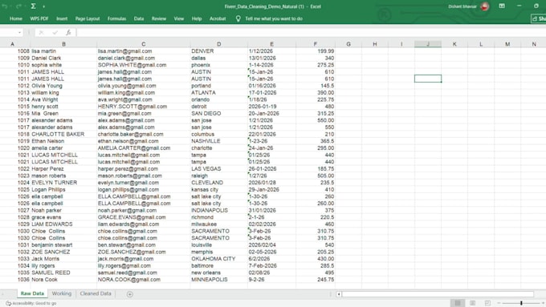Open the Acrobat tab
This screenshot has width=546, height=307.
218,18
